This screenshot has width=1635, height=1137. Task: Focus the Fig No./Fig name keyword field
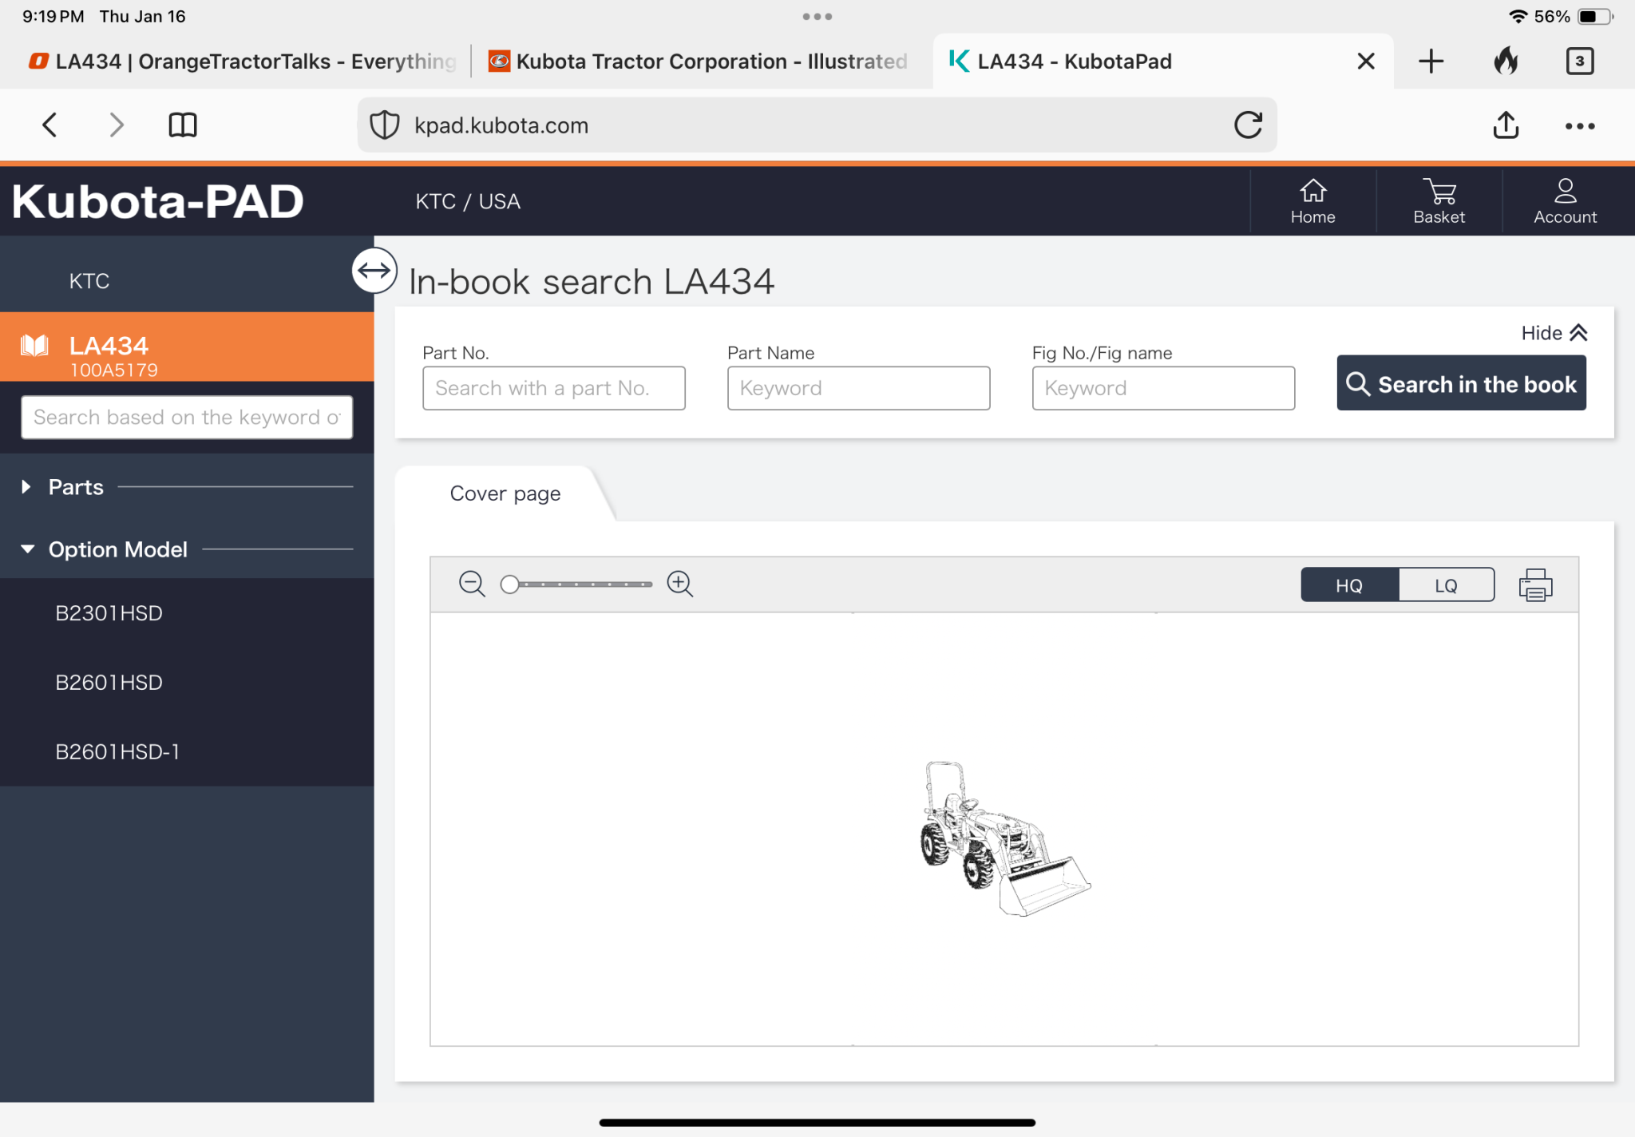point(1163,388)
